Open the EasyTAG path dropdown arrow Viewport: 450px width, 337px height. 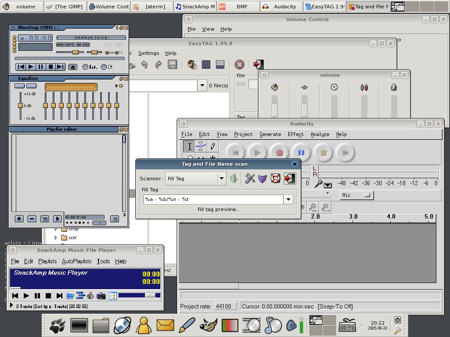pyautogui.click(x=202, y=86)
